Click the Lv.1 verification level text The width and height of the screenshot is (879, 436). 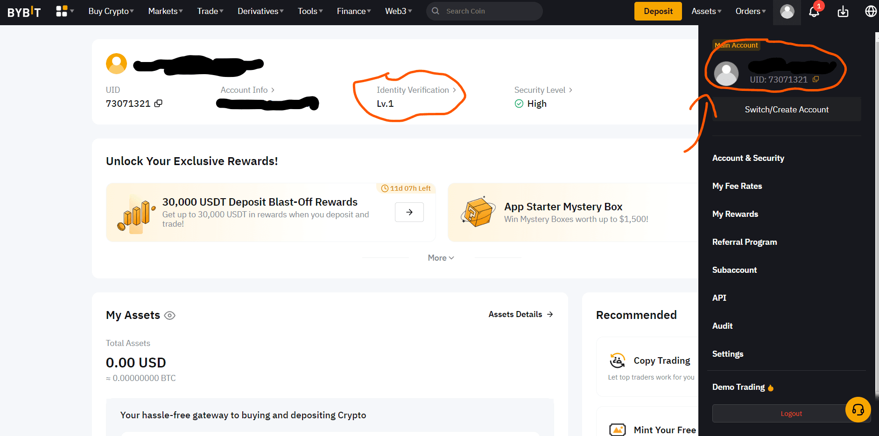pyautogui.click(x=385, y=104)
